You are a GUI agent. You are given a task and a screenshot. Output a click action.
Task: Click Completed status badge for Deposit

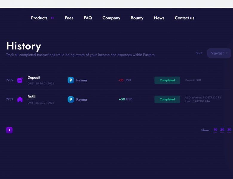167,80
